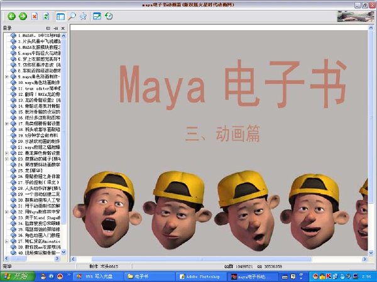This screenshot has width=377, height=282.
Task: Refresh the page with the green arrows icon
Action: click(x=46, y=16)
